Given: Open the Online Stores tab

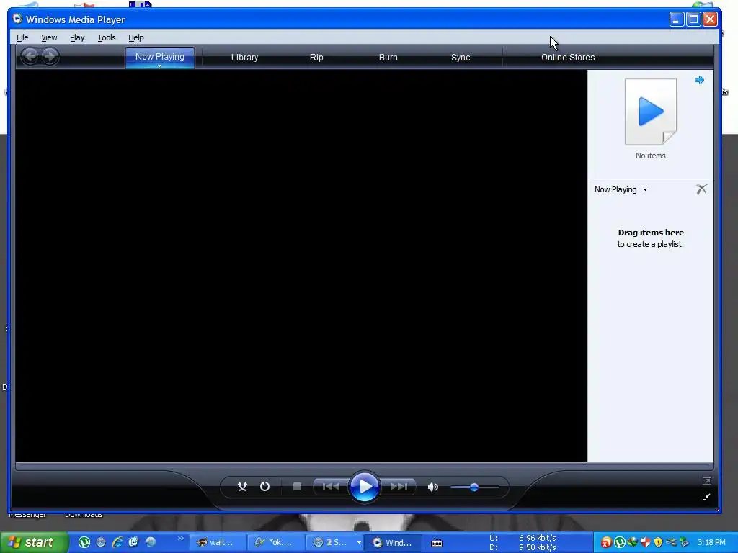Looking at the screenshot, I should click(x=568, y=58).
